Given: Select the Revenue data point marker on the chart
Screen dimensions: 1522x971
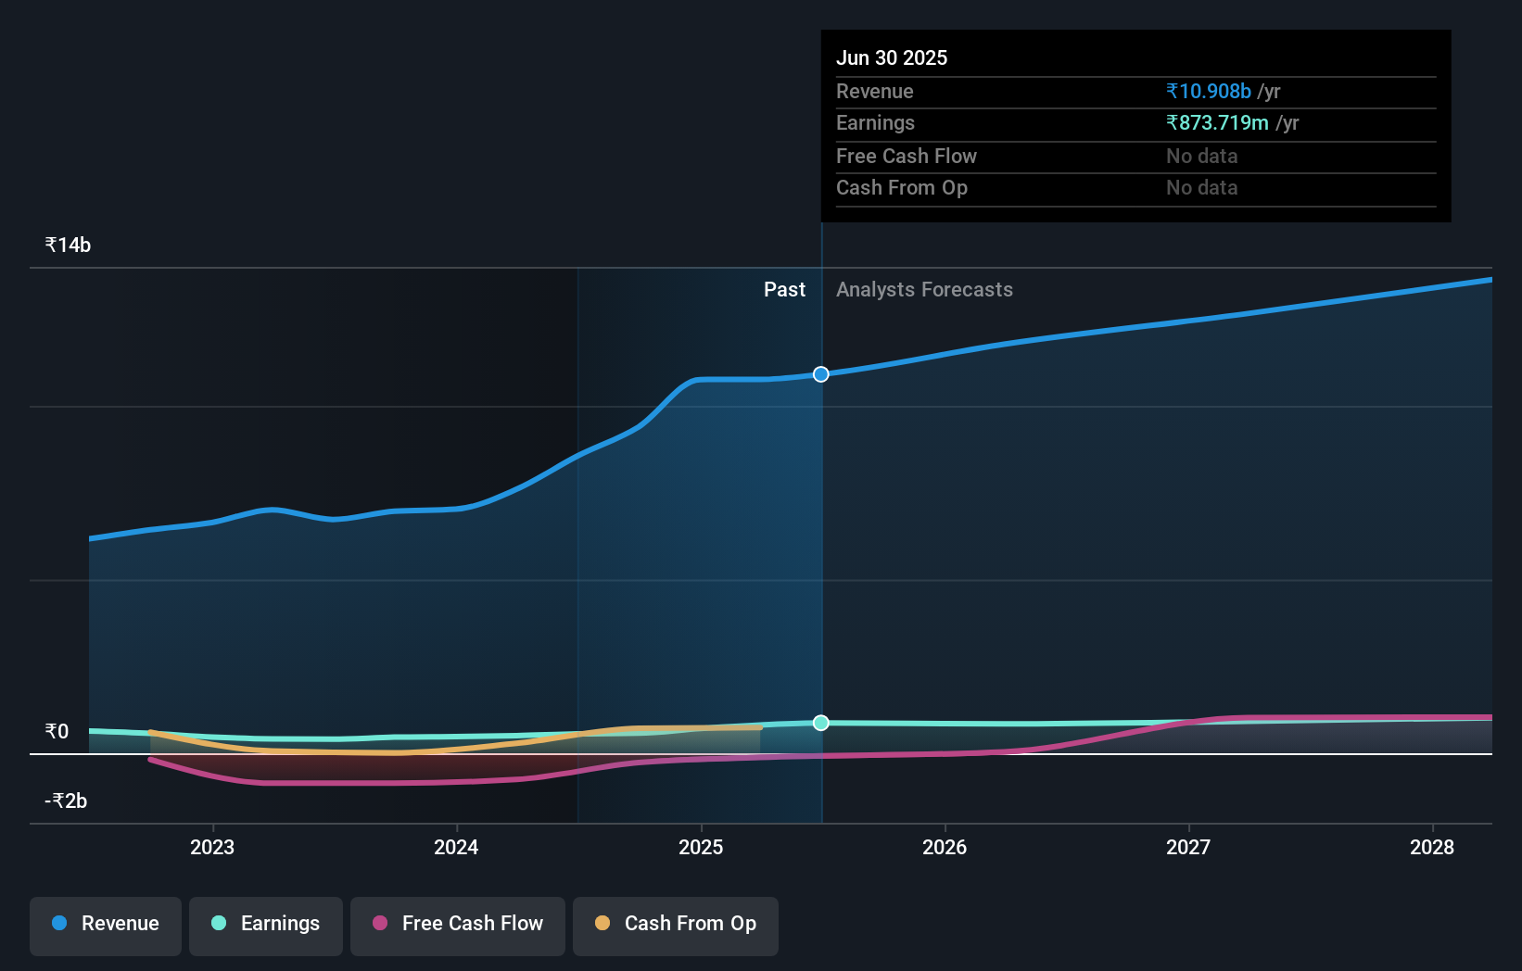Looking at the screenshot, I should point(820,374).
